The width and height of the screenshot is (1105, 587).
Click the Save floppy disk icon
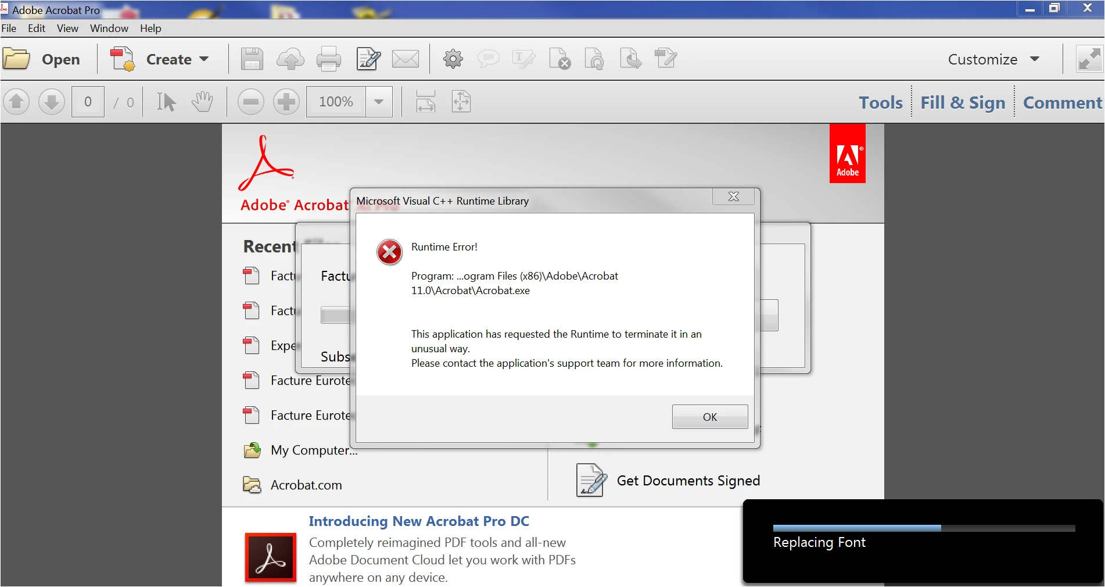point(252,59)
